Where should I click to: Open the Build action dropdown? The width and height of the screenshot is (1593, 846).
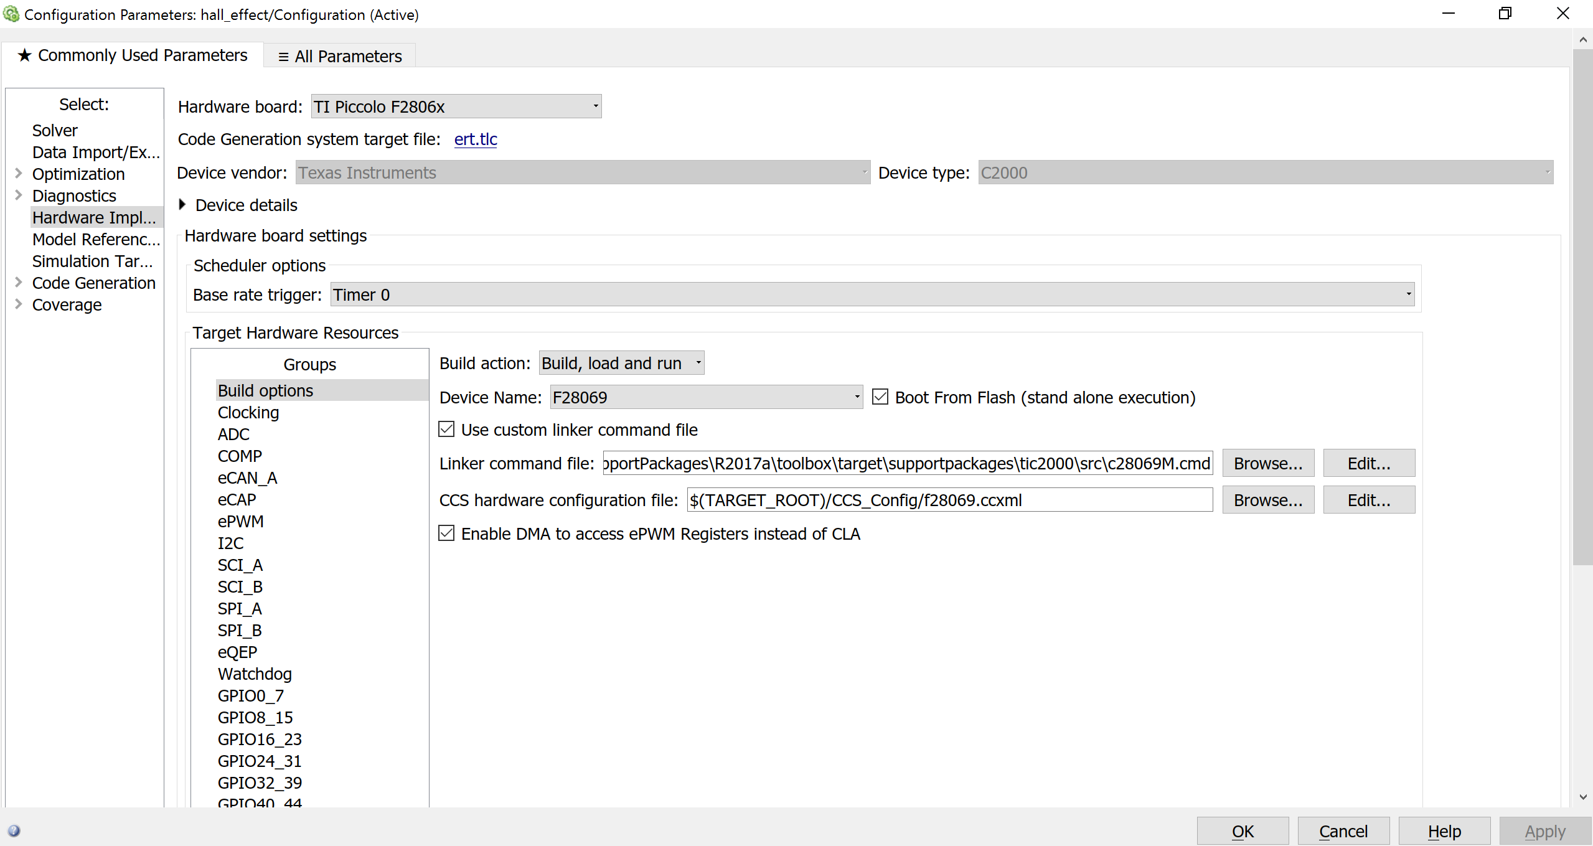[x=621, y=363]
